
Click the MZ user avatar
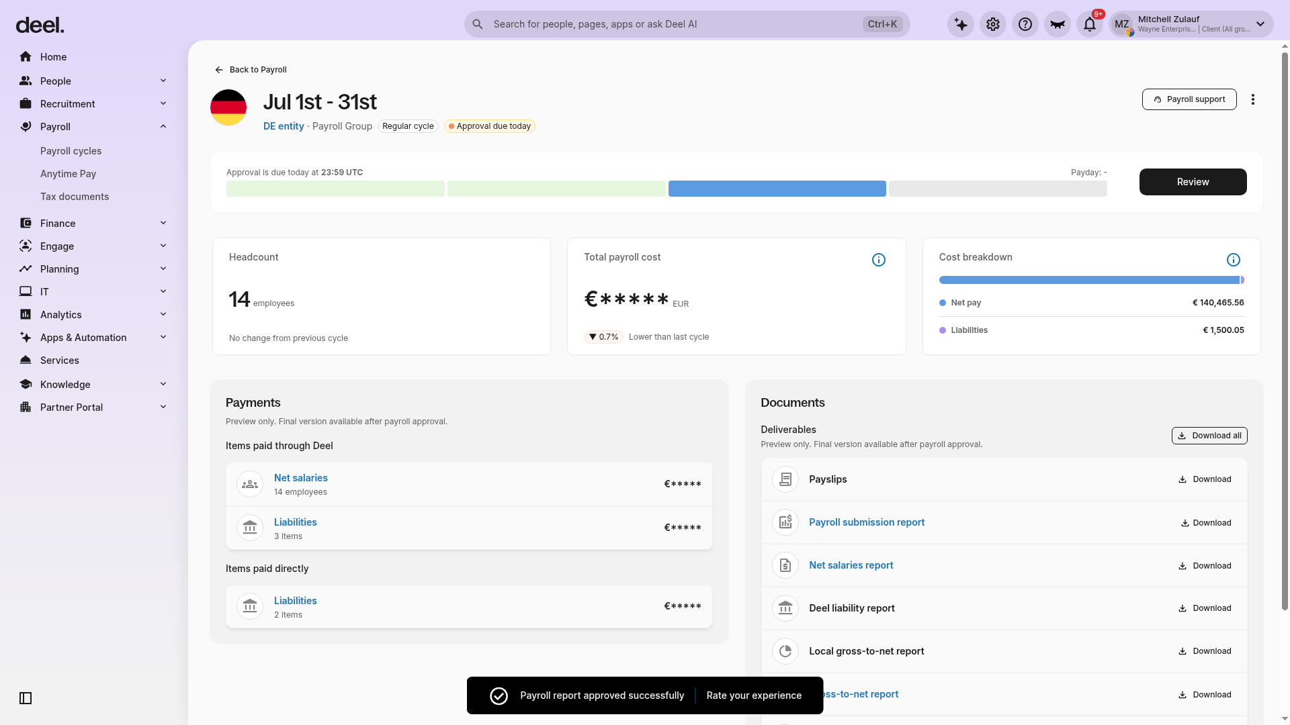(x=1122, y=24)
